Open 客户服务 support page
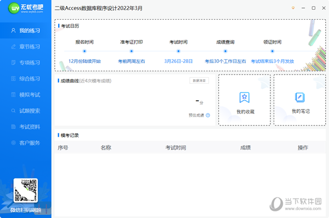 (x=26, y=143)
